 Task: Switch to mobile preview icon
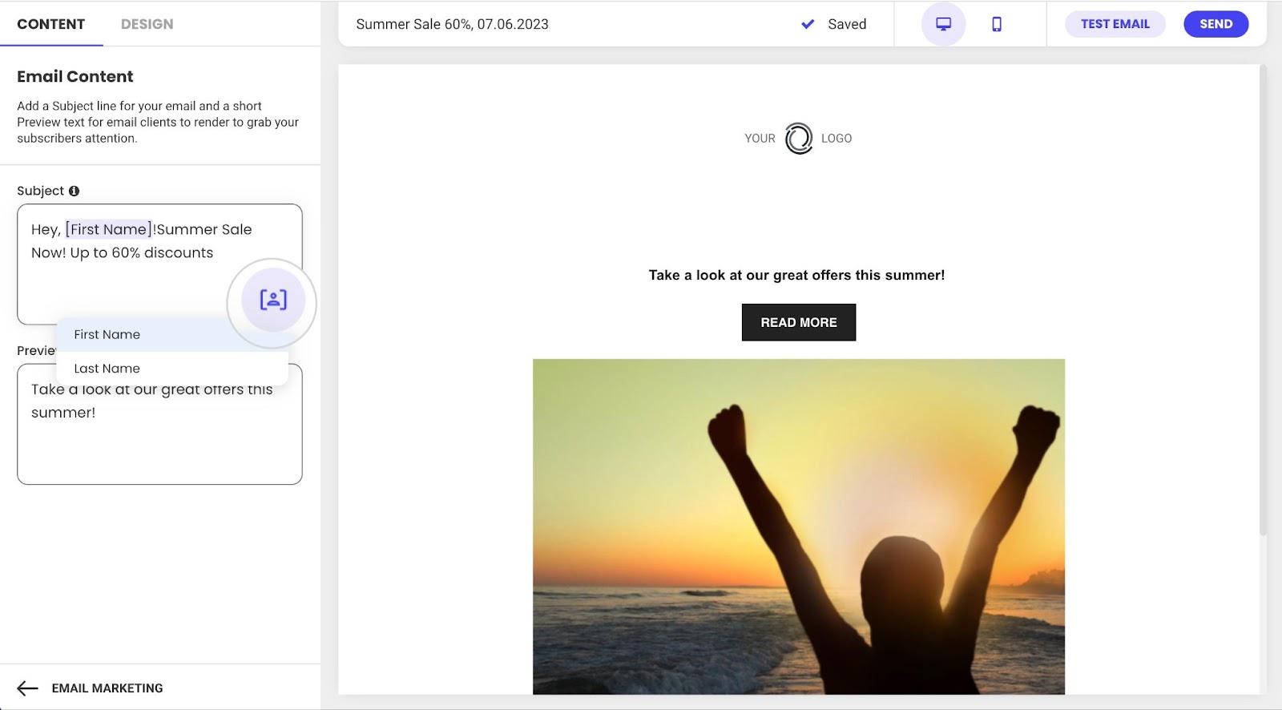point(997,24)
